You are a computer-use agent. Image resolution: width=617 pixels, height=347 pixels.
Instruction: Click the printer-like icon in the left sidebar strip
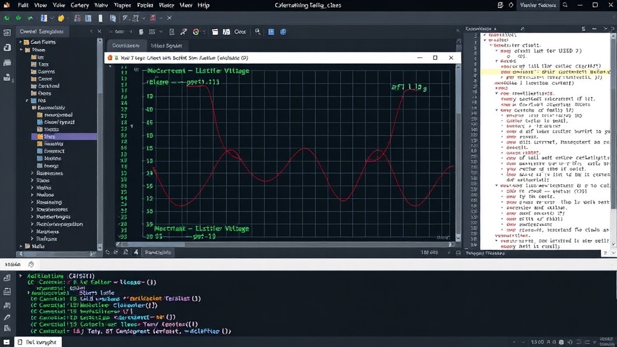click(7, 78)
